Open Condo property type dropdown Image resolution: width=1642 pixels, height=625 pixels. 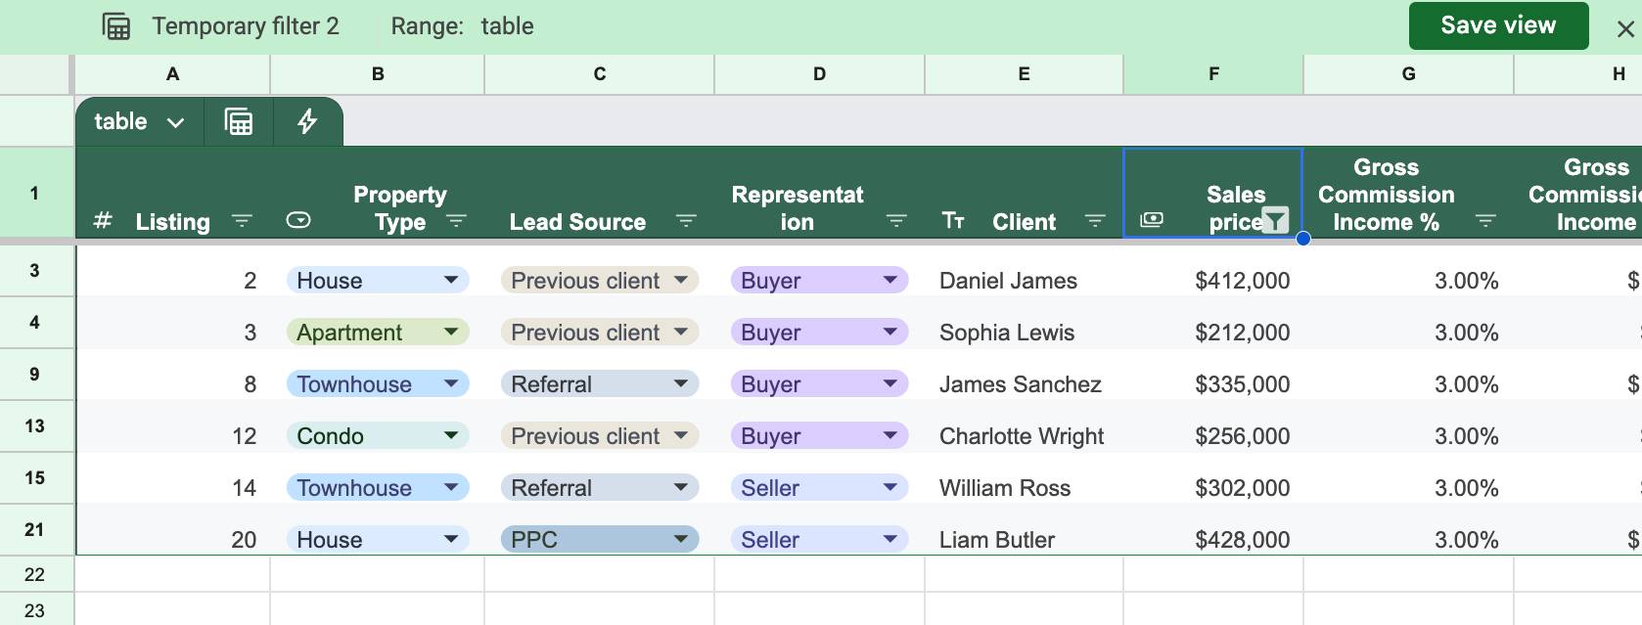tap(450, 436)
